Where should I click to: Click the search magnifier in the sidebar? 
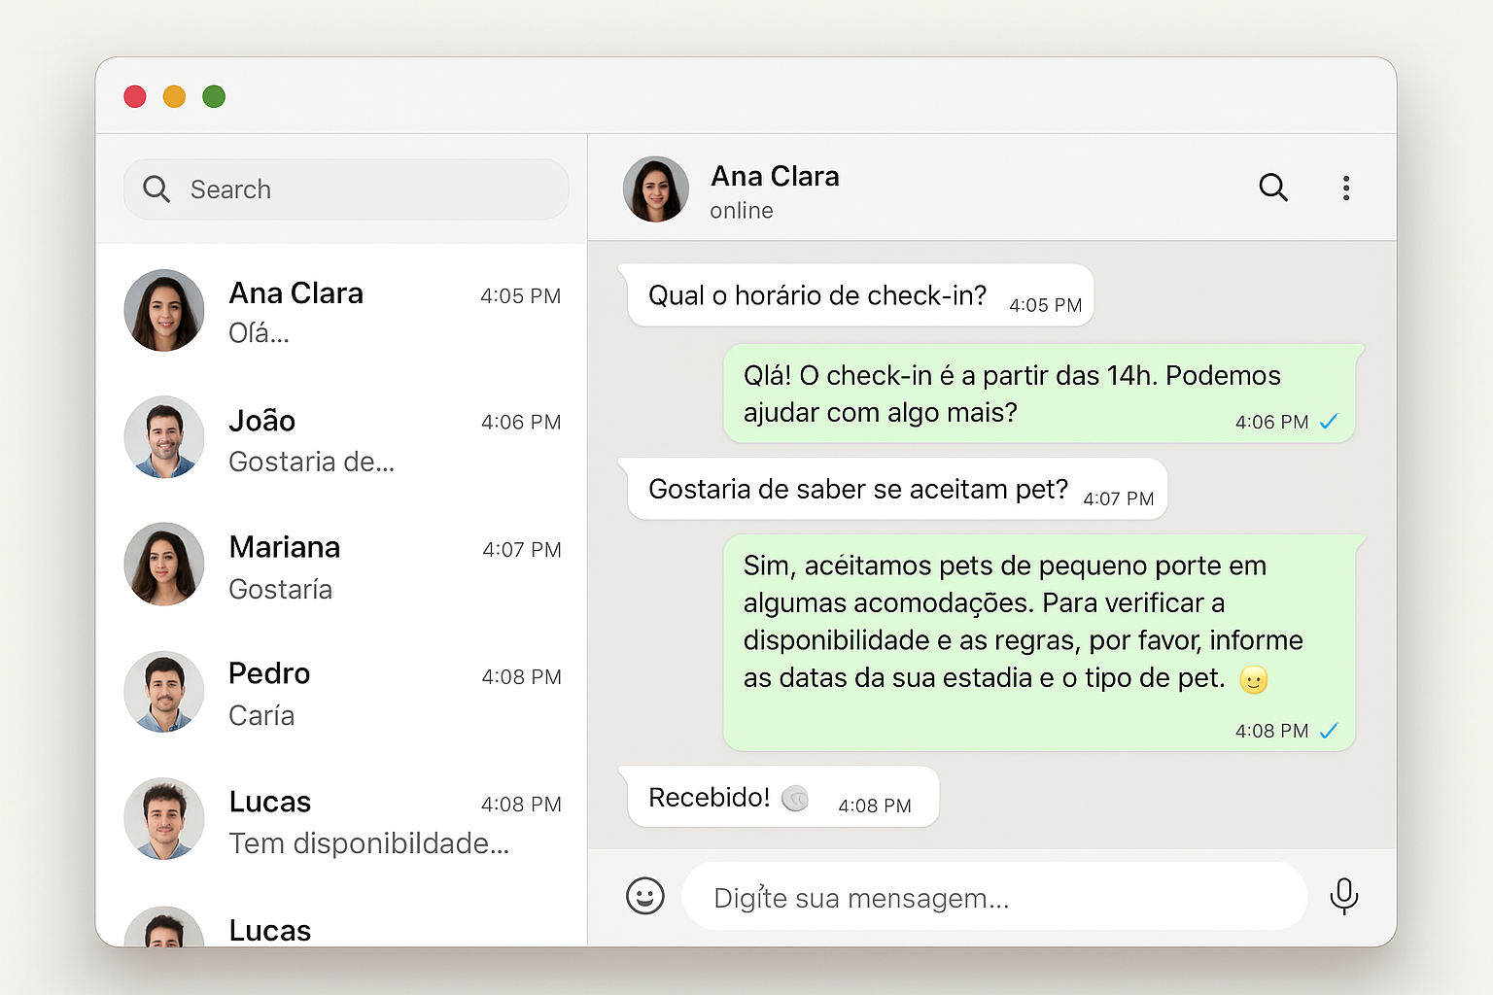tap(156, 189)
